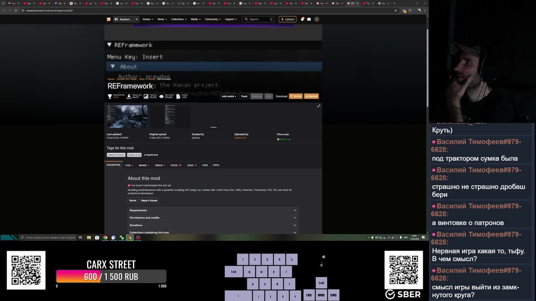The height and width of the screenshot is (301, 536).
Task: Expand the image gallery fullscreen icon
Action: (319, 106)
